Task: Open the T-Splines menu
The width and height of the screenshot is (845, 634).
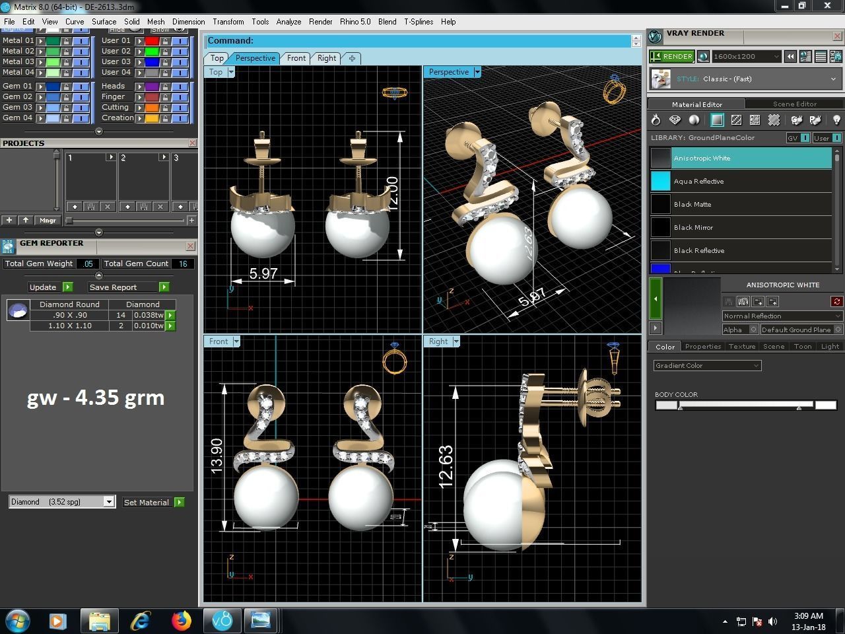Action: (x=419, y=22)
